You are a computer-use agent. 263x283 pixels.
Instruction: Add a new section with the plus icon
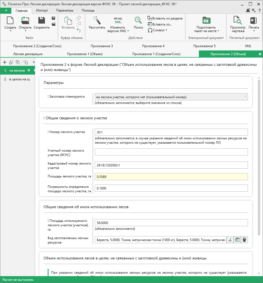[x=5, y=62]
